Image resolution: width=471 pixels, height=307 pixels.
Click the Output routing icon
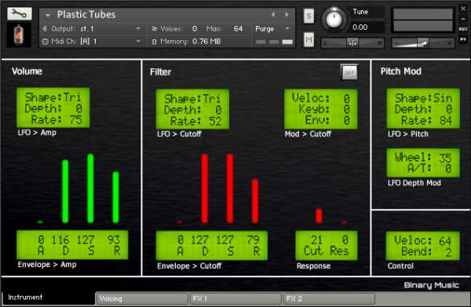45,28
